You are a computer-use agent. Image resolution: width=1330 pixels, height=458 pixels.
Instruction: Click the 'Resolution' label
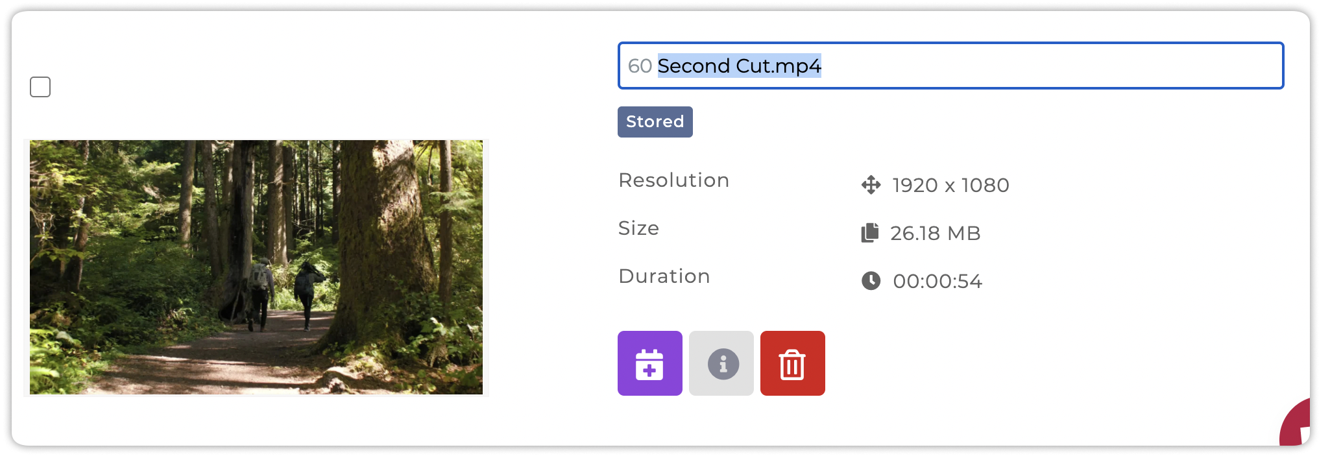[674, 180]
